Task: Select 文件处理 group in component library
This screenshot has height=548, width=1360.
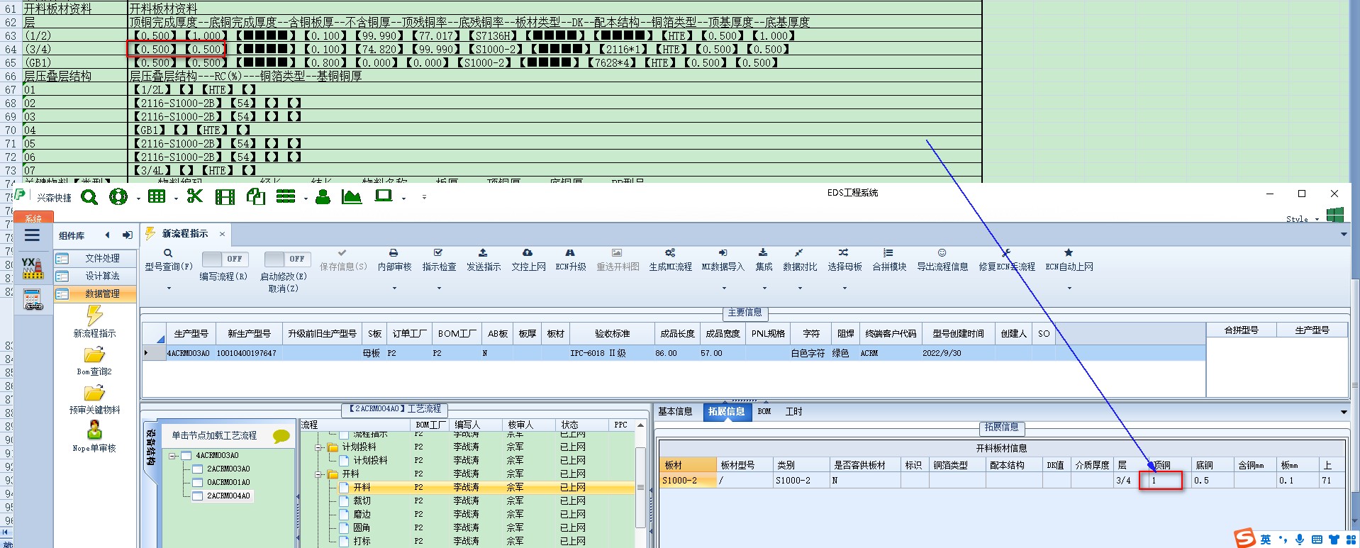Action: coord(96,258)
